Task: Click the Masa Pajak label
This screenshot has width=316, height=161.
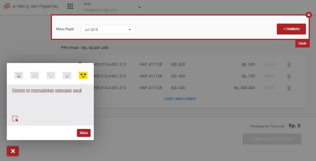Action: pos(65,29)
